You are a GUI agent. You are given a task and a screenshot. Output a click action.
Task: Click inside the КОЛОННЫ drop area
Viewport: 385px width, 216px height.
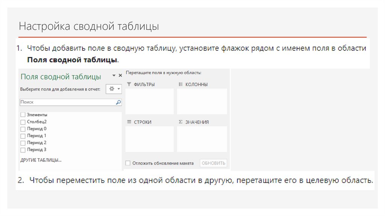[x=202, y=101]
